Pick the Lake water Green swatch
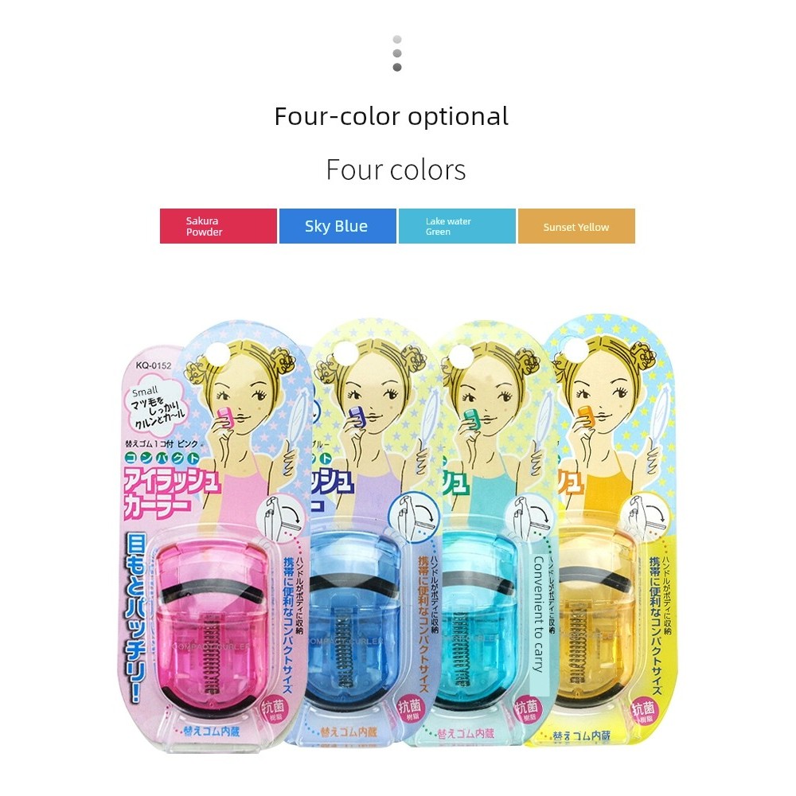796x796 pixels. tap(457, 226)
